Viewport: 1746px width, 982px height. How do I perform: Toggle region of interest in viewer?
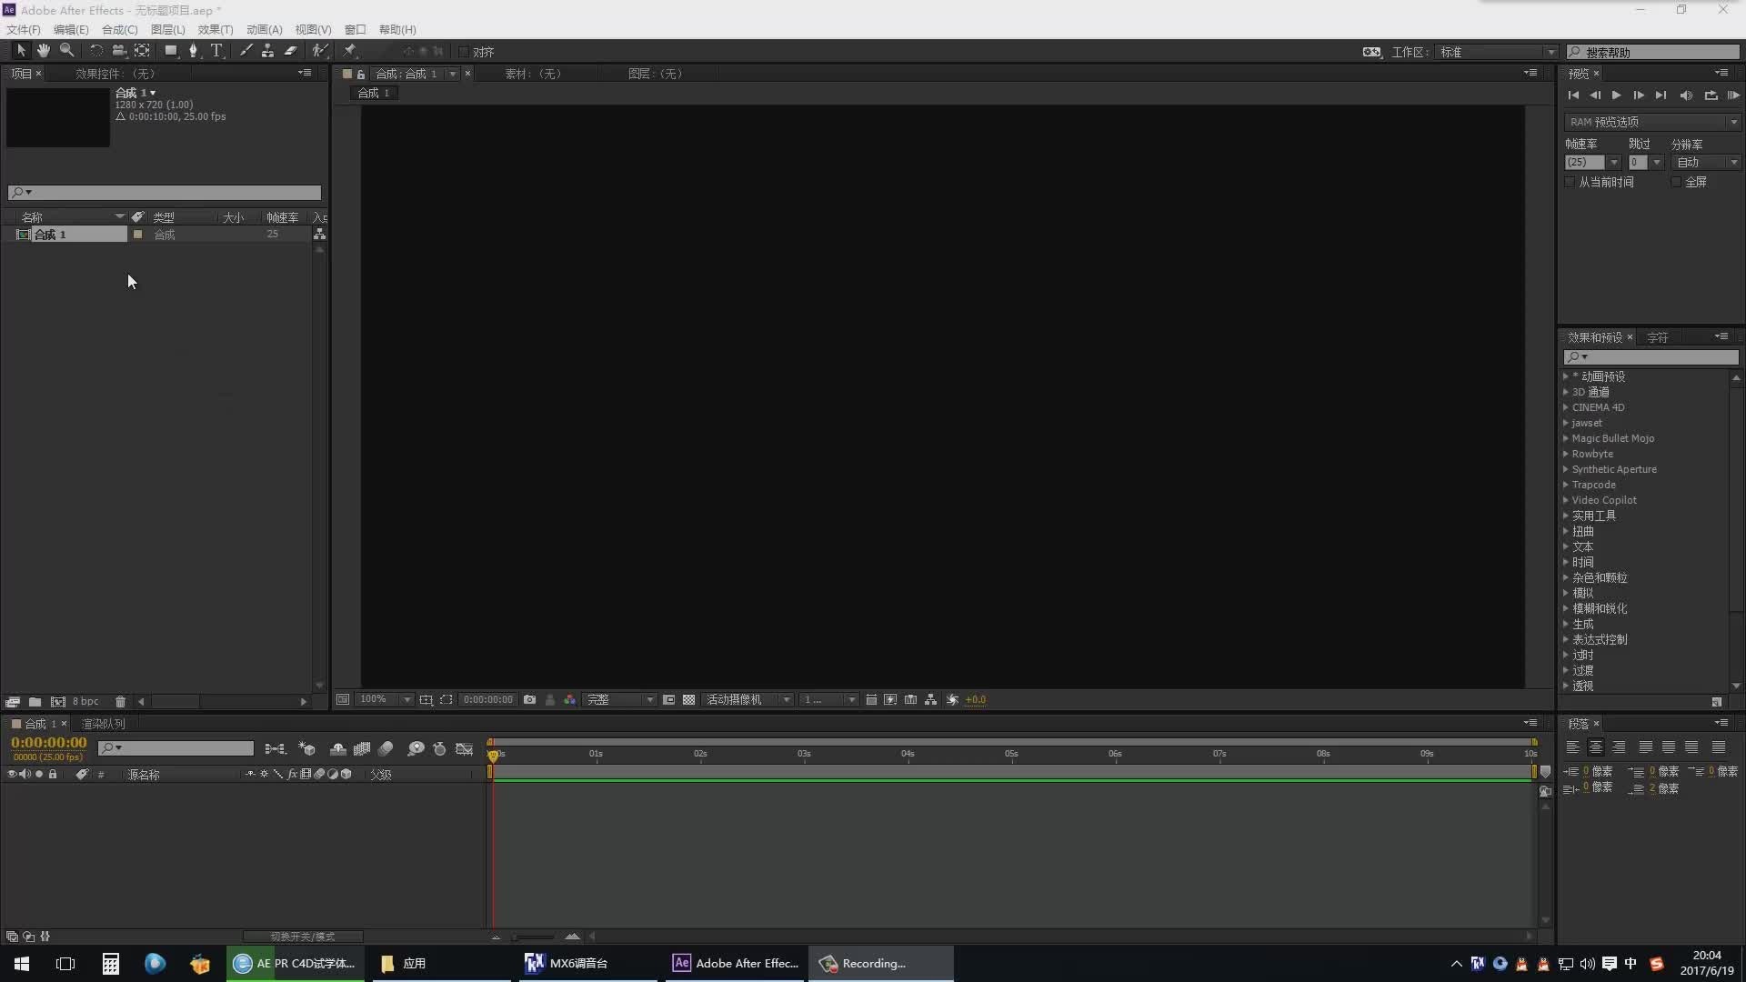coord(446,699)
